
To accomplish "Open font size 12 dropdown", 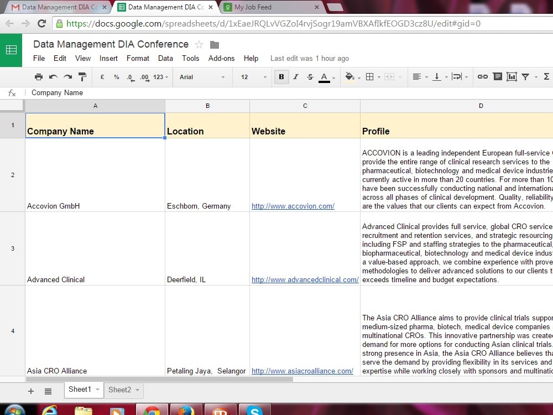I will (253, 77).
